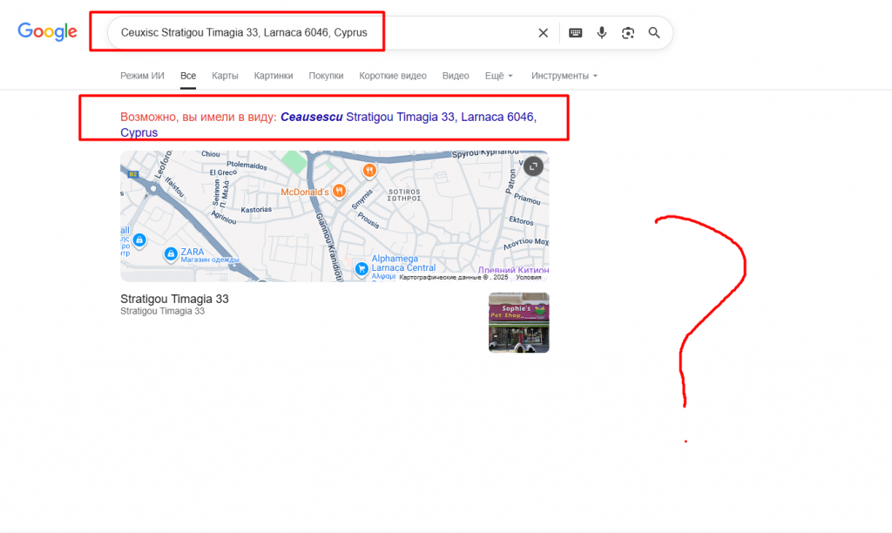Click the ZARA shop pin on map
Screen dimensions: 892x533
click(171, 254)
